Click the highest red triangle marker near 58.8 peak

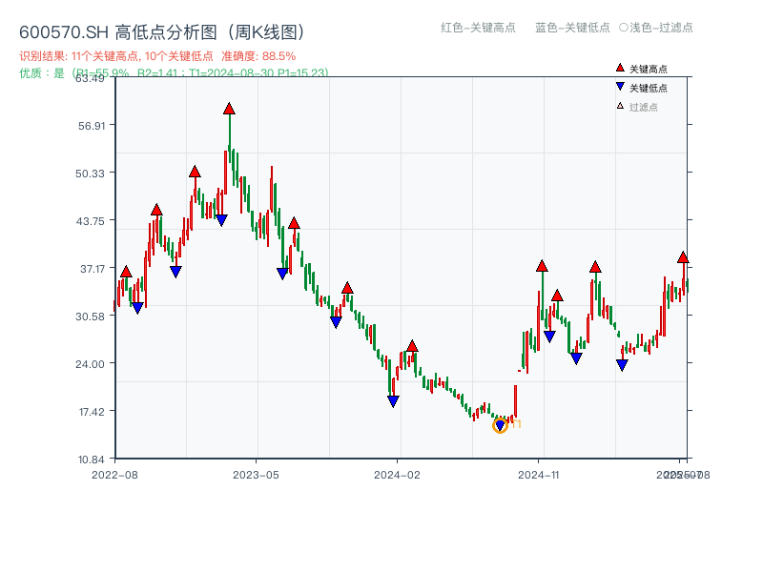pyautogui.click(x=228, y=109)
